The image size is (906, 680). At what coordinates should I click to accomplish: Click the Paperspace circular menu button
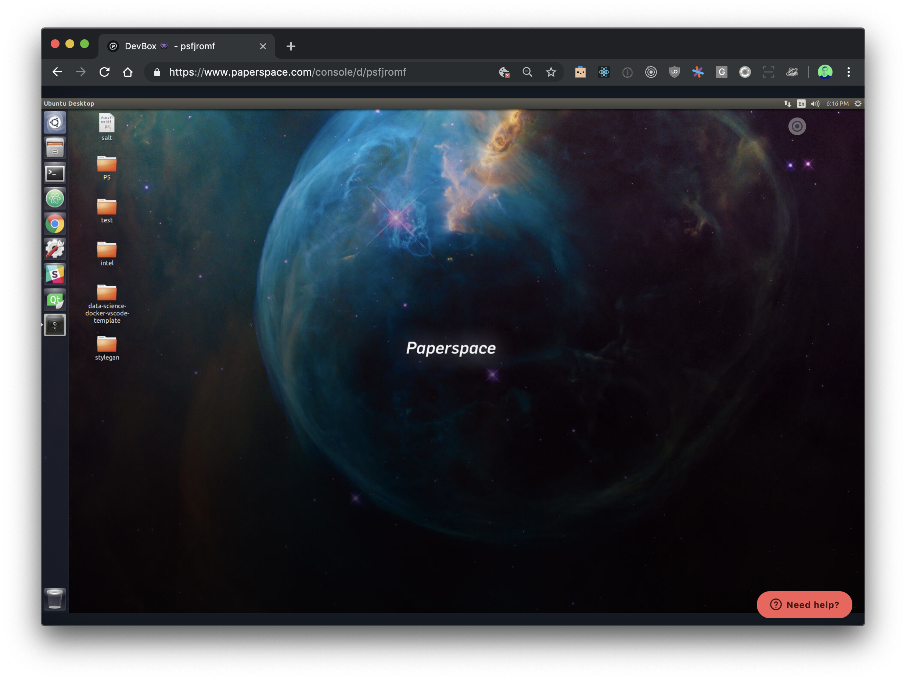point(797,127)
